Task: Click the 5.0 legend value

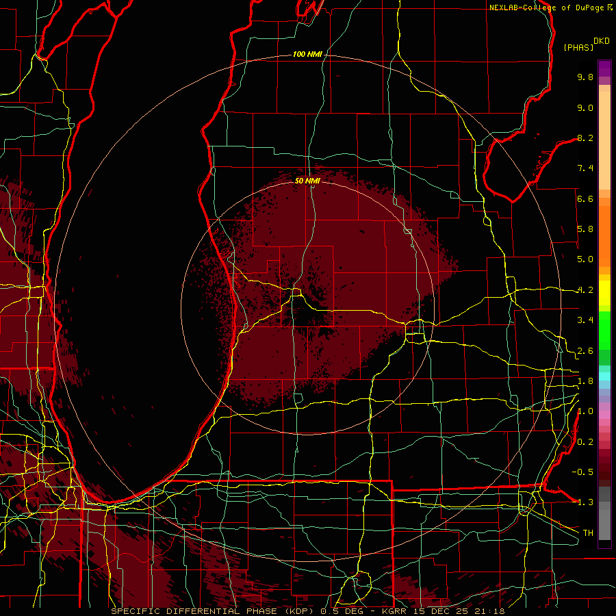Action: [585, 259]
